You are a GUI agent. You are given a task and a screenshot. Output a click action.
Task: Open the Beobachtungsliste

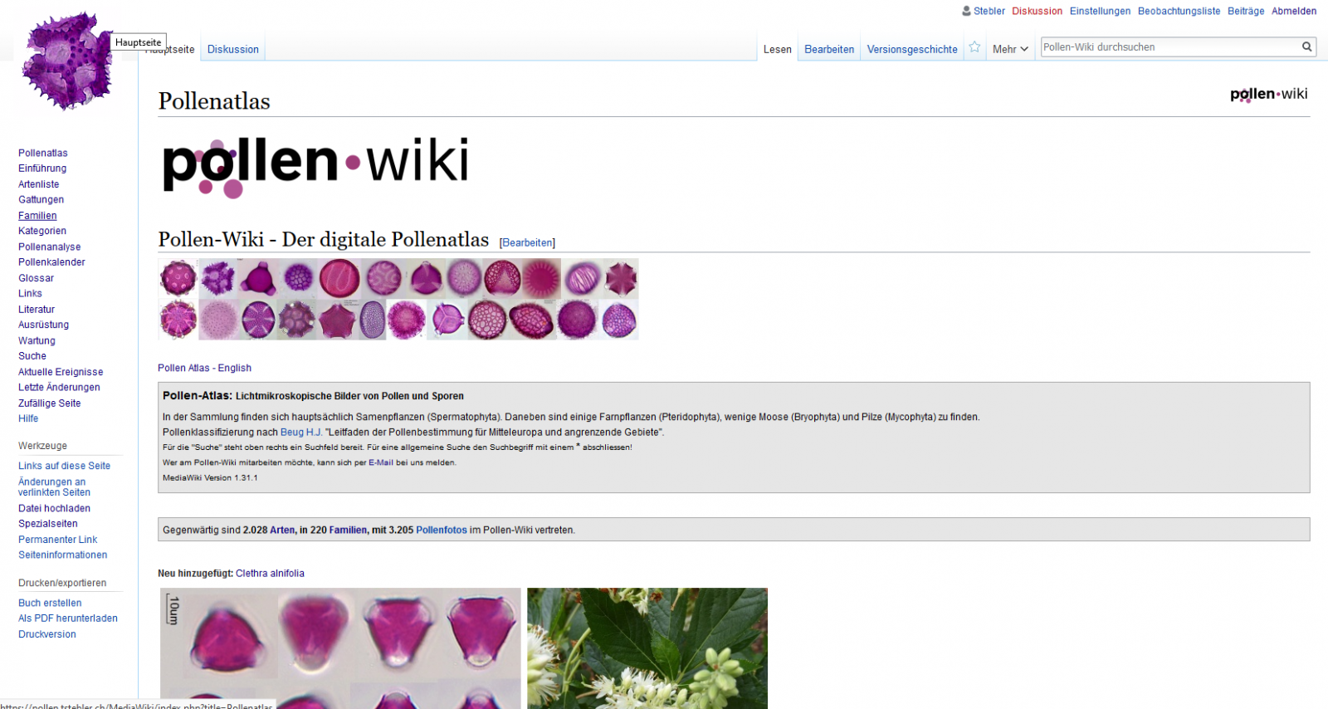[x=1179, y=11]
